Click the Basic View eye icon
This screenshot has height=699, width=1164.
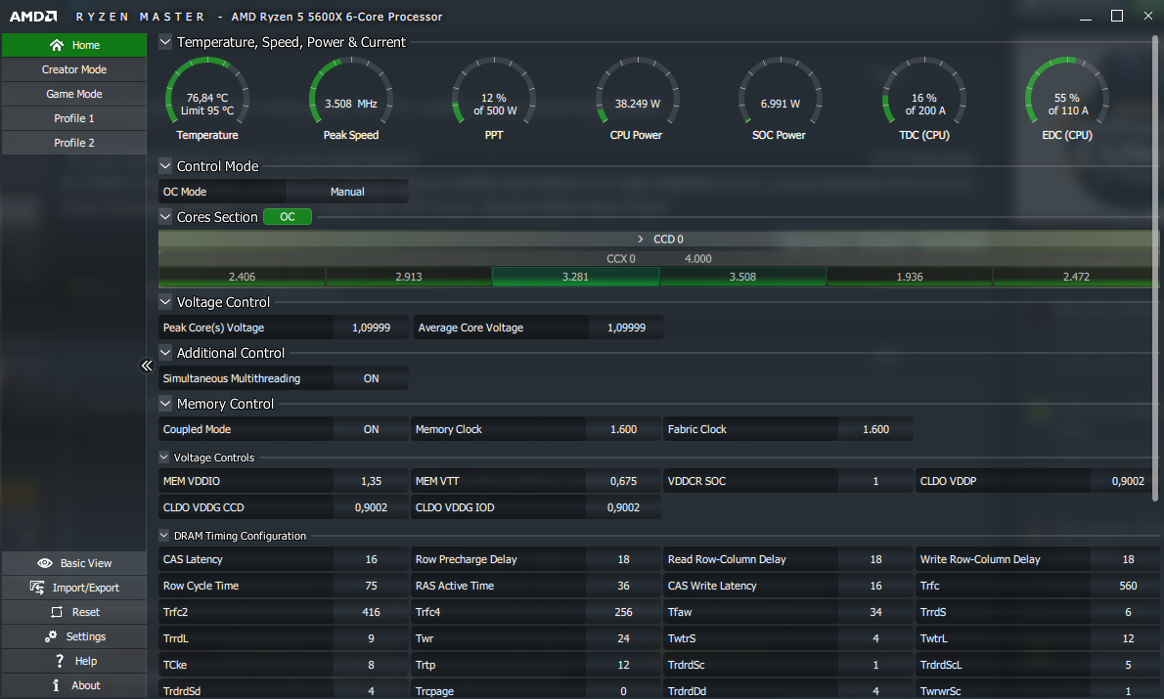45,563
